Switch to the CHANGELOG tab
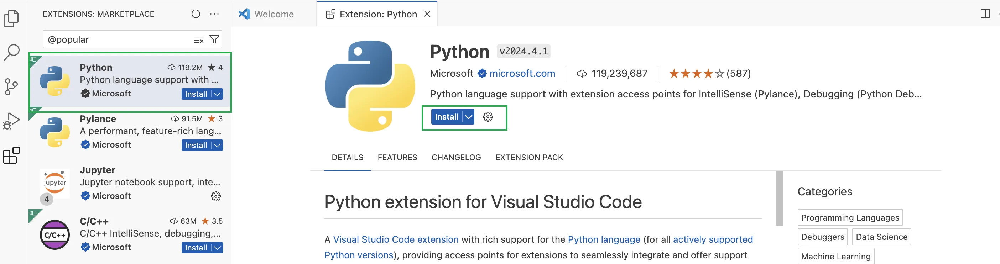Viewport: 1000px width, 264px height. click(x=456, y=157)
